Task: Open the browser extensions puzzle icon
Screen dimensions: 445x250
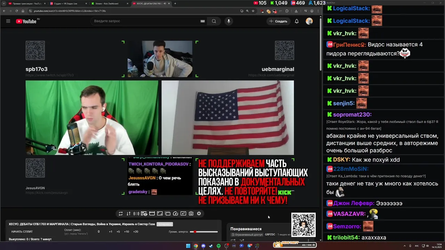Action: 287,11
